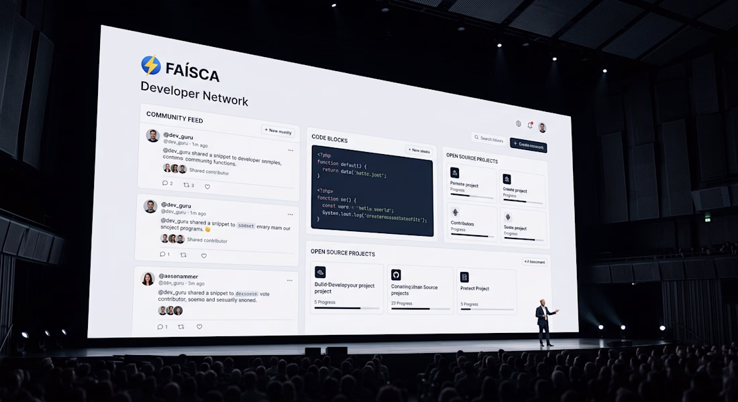Like the @aasenammer post
Screen dimensions: 738x402
[x=199, y=326]
